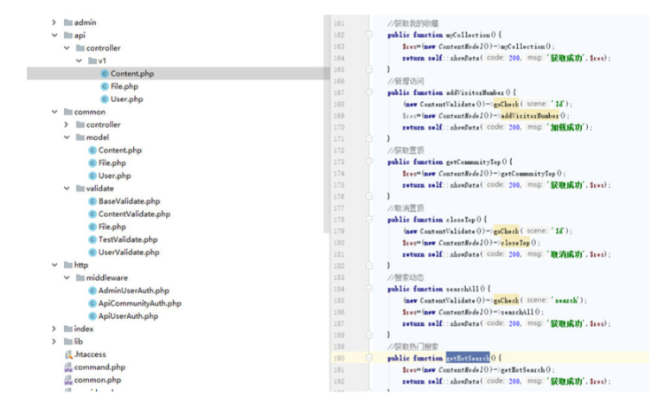Expand the index folder chevron
This screenshot has width=658, height=415.
(54, 329)
